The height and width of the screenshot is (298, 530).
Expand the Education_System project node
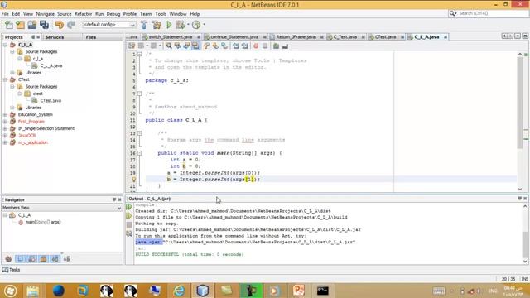[5, 114]
